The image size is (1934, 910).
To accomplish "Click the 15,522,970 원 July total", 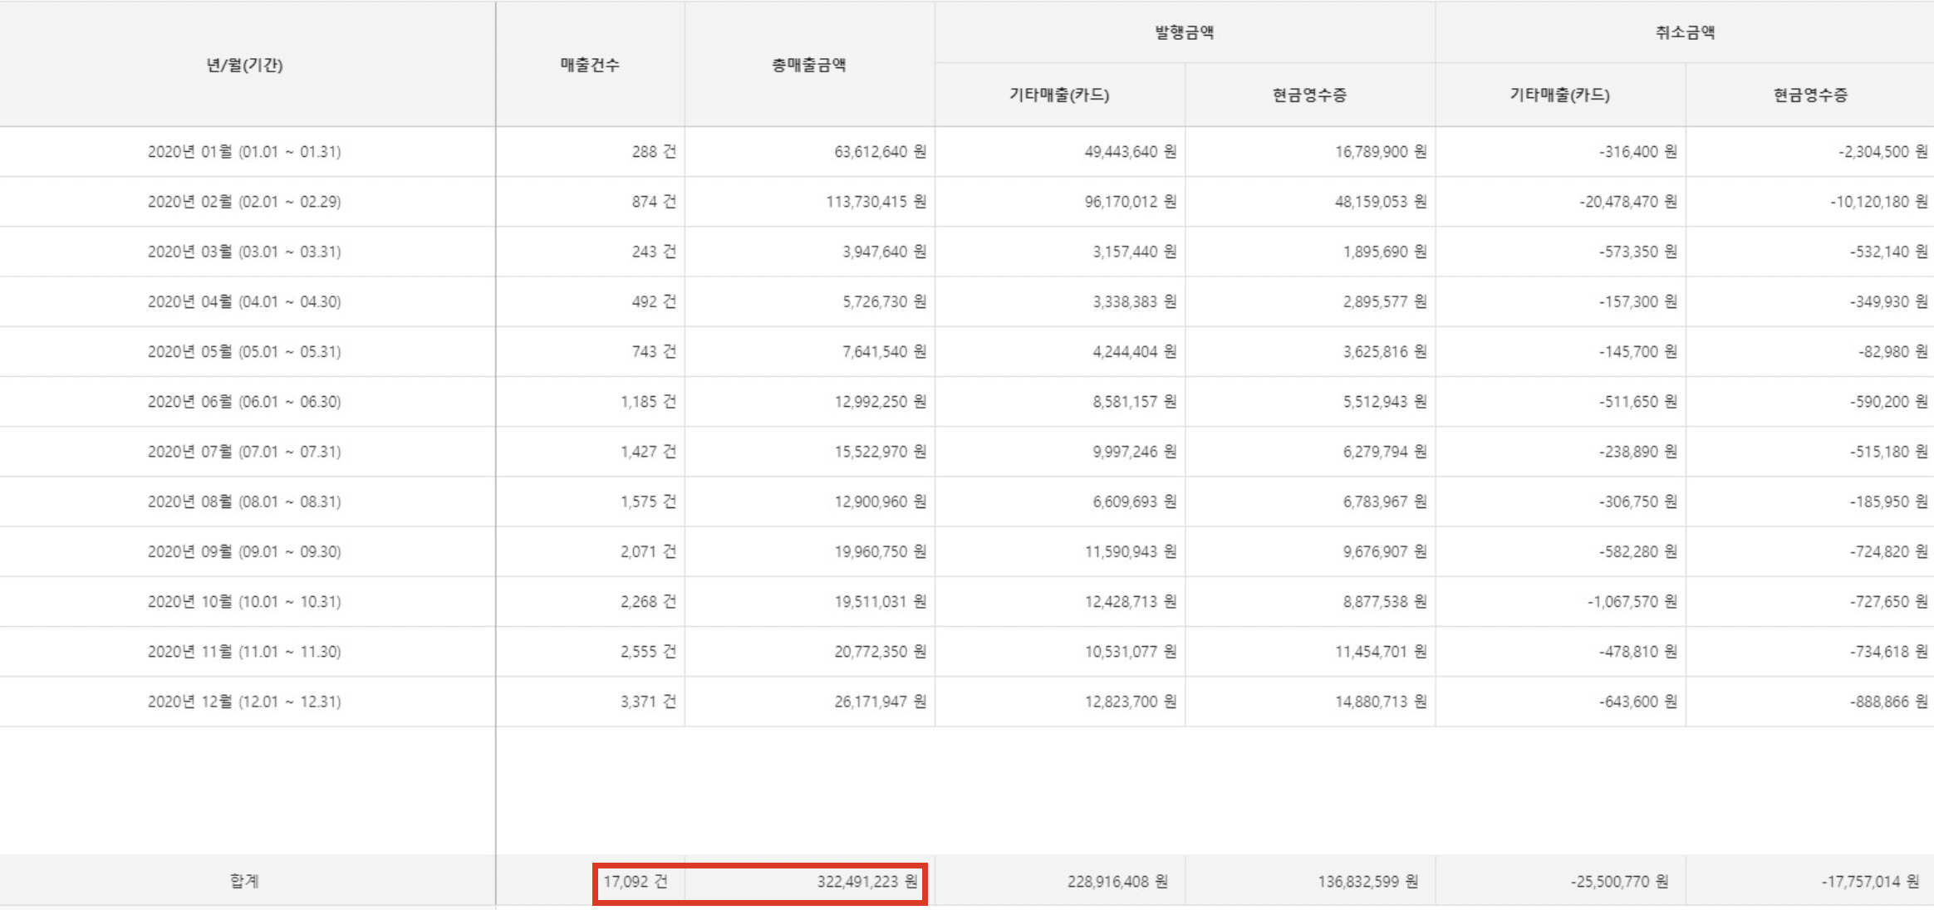I will coord(880,452).
